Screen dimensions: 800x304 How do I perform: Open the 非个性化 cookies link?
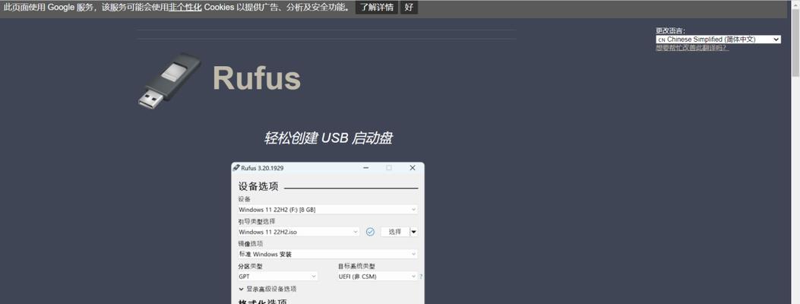point(185,7)
